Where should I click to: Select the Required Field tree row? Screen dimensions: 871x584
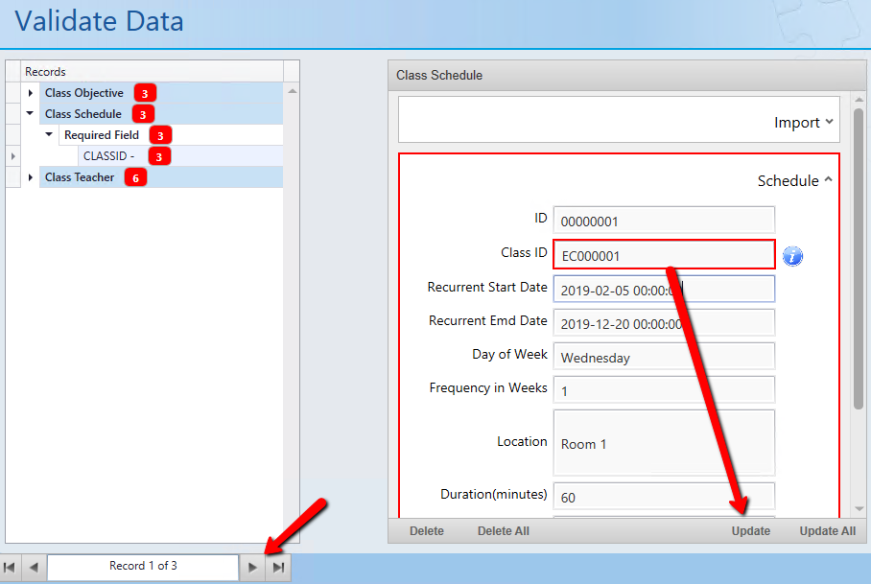(x=171, y=135)
